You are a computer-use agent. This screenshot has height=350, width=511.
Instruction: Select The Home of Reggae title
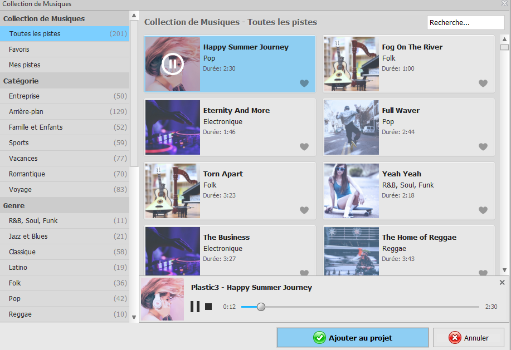tap(419, 238)
